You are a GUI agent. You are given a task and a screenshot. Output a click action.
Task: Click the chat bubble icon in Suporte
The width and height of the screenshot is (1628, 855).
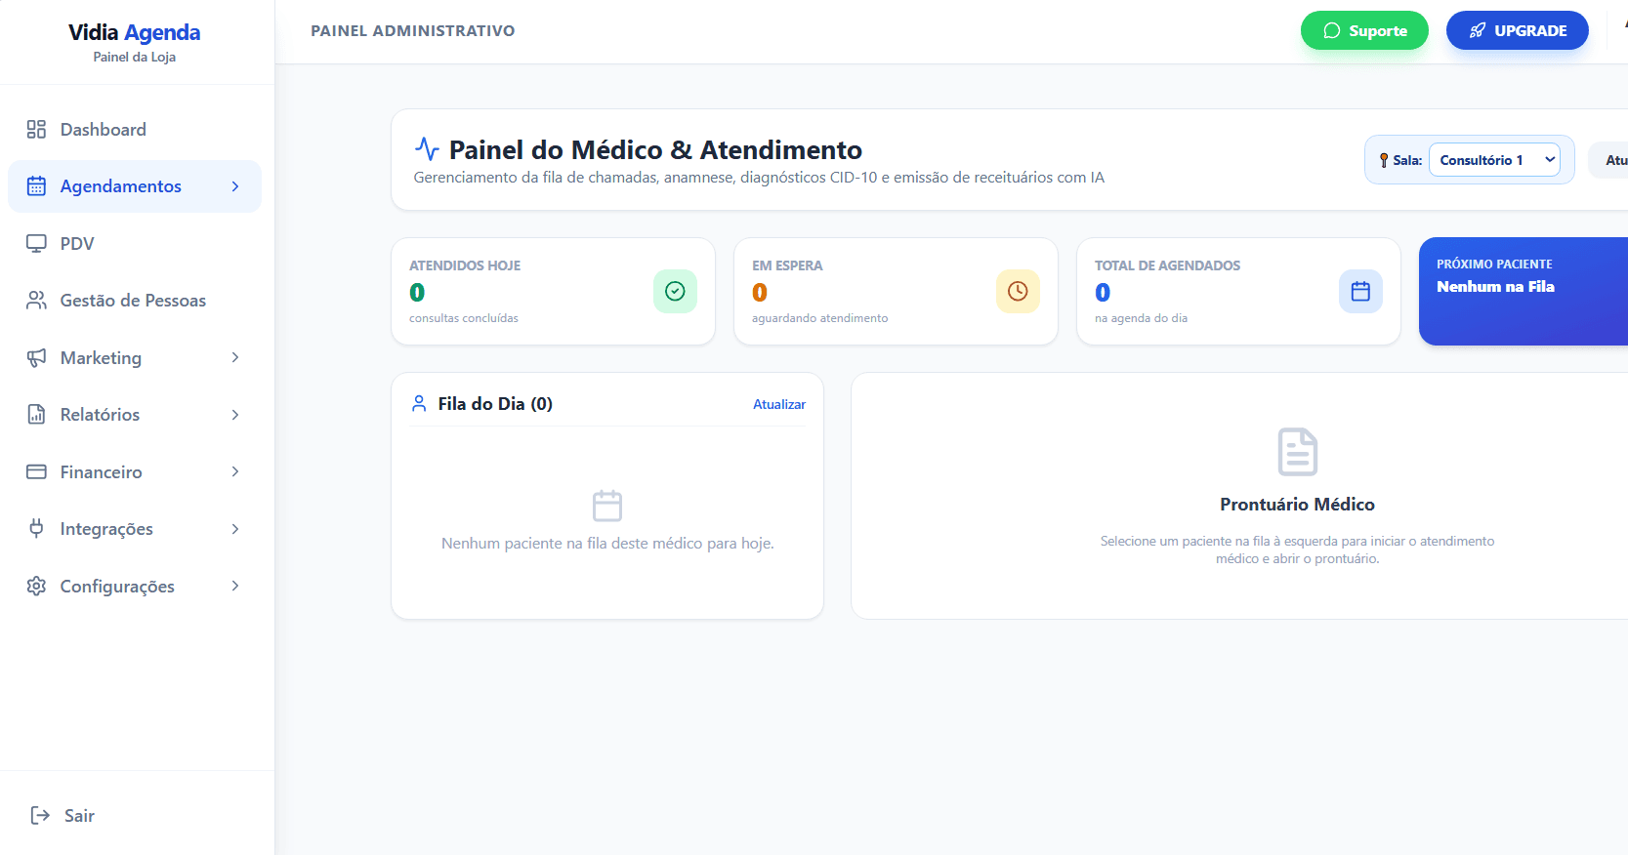[x=1331, y=31]
